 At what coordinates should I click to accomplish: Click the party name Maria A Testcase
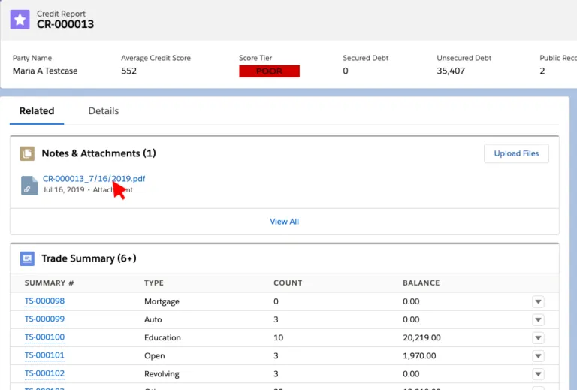[x=45, y=71]
